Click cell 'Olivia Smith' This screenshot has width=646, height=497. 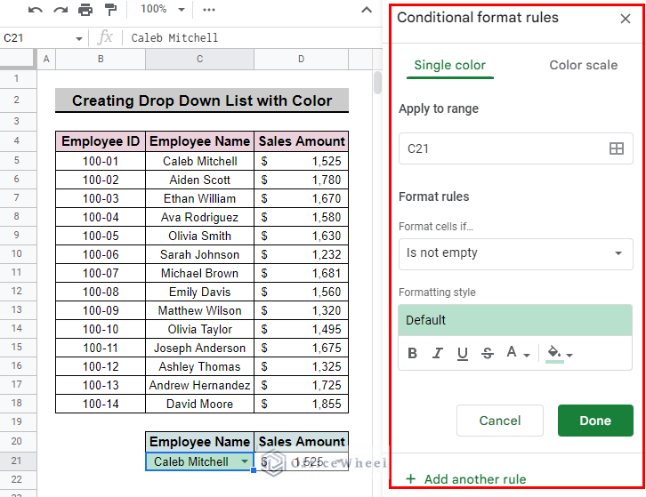tap(200, 236)
